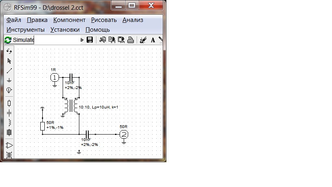The width and height of the screenshot is (332, 187).
Task: Select the amplifier triangle component tool
Action: coord(9,145)
